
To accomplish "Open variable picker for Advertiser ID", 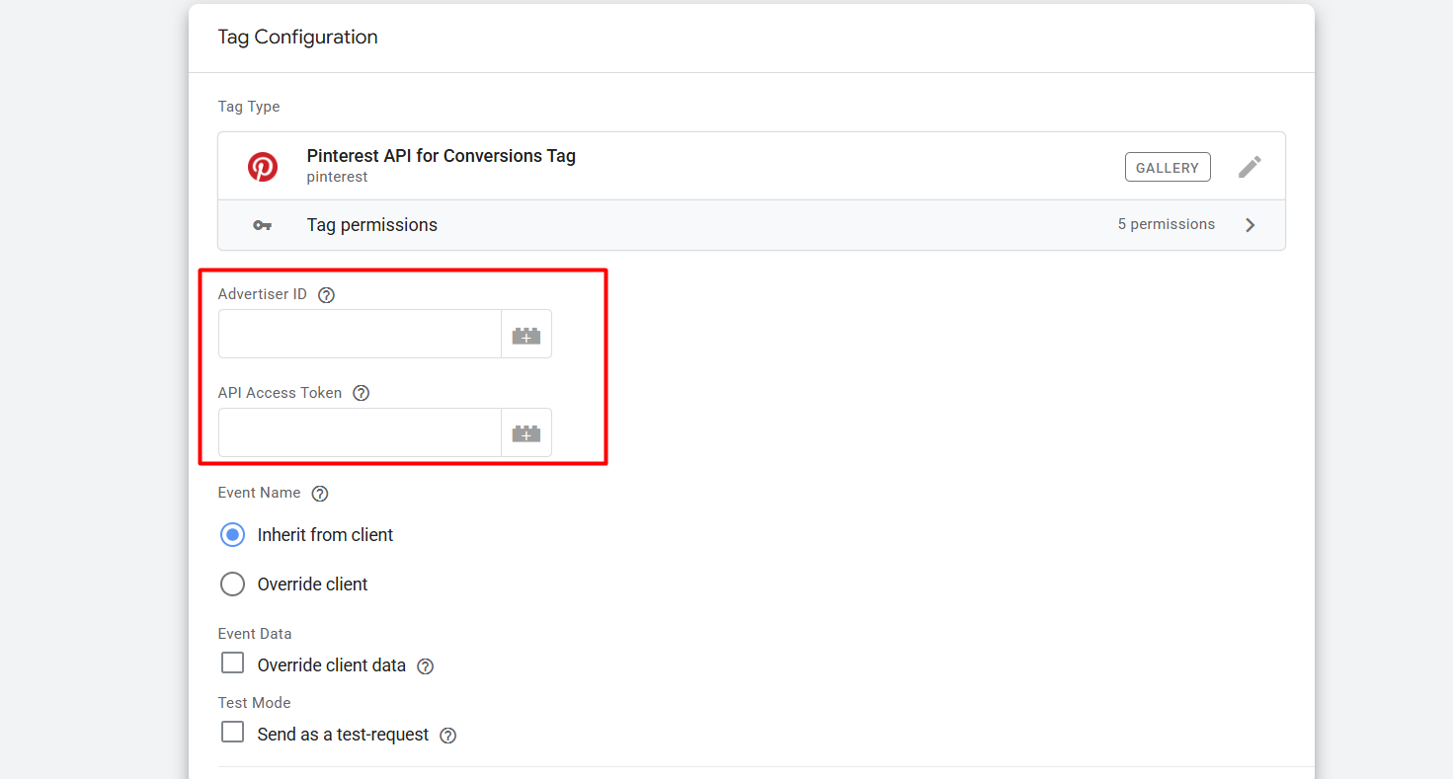I will pyautogui.click(x=525, y=335).
